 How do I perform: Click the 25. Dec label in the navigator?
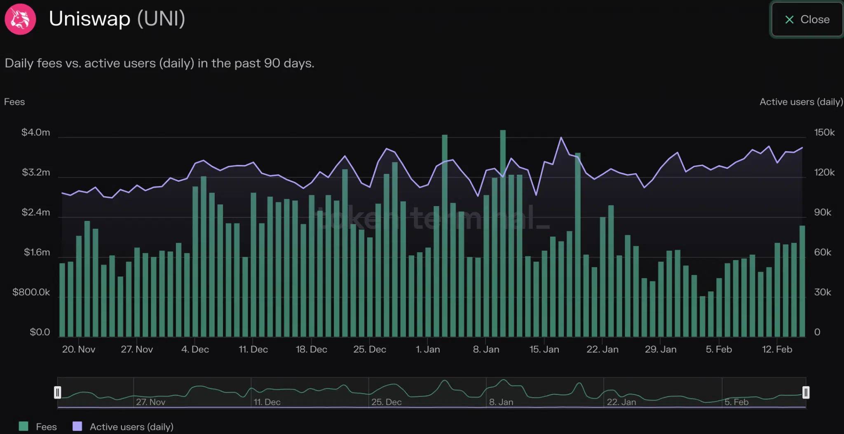[386, 402]
